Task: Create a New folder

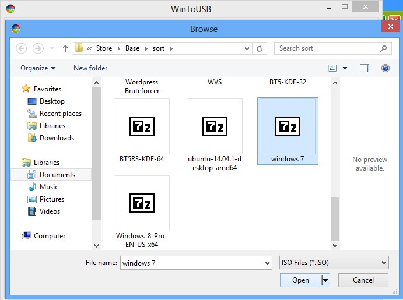Action: click(x=90, y=68)
